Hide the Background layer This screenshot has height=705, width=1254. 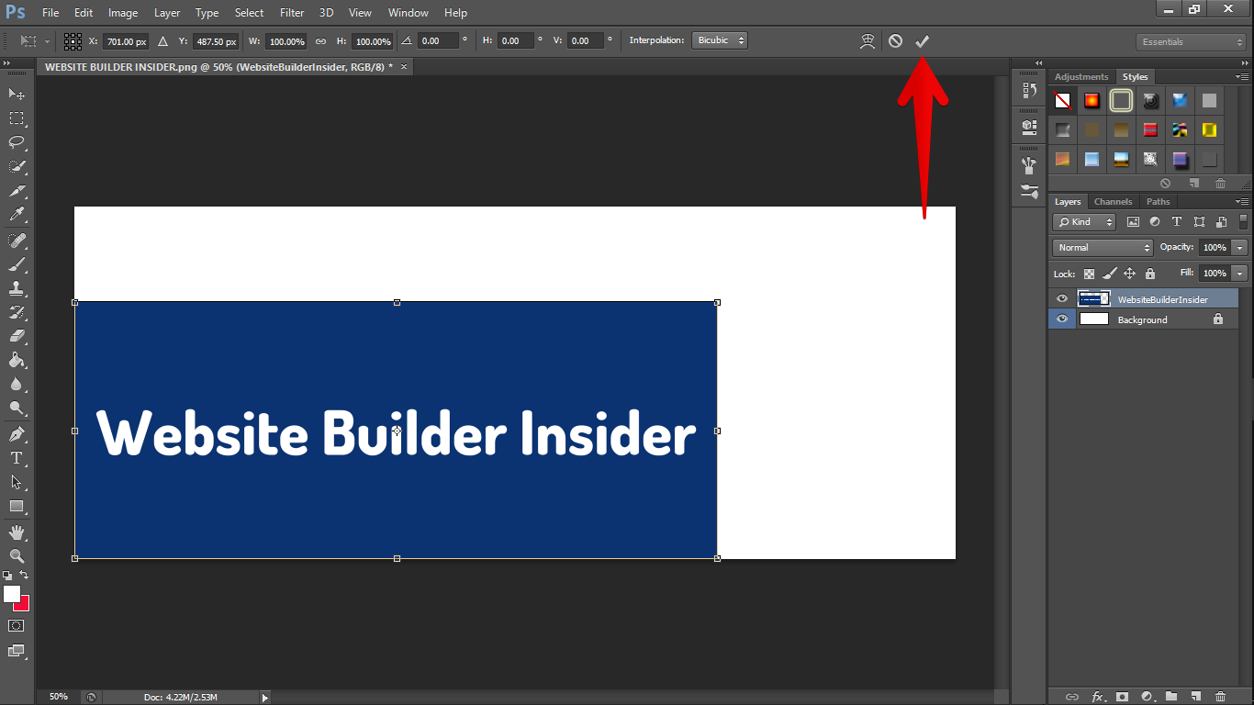click(1062, 319)
